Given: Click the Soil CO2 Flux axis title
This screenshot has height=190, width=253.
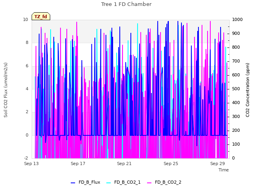Looking at the screenshot, I should 6,90.
